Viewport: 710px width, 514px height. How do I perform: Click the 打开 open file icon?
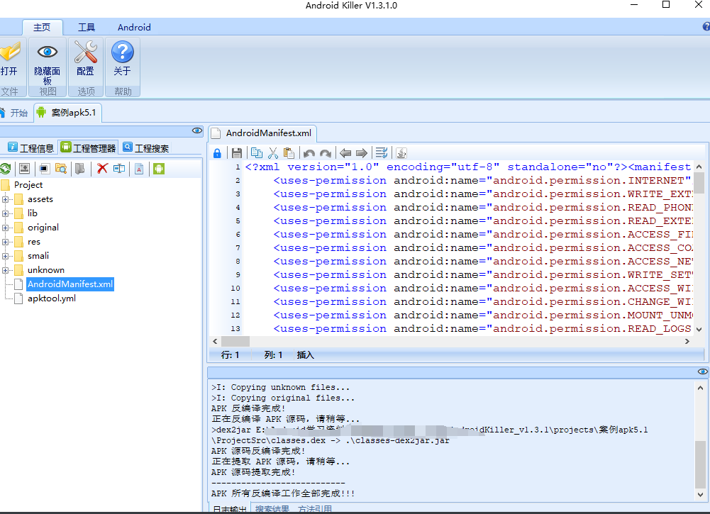pyautogui.click(x=9, y=52)
